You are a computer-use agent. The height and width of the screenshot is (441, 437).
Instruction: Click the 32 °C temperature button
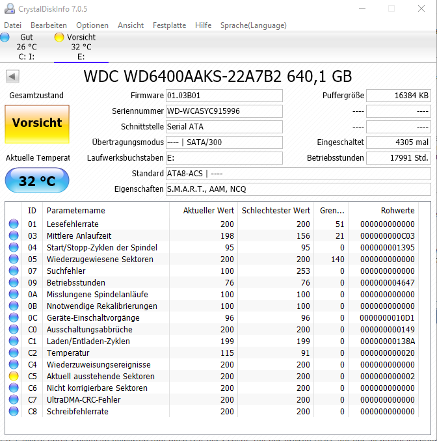pos(37,181)
